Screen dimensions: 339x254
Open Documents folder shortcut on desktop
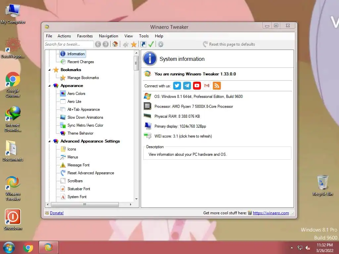pyautogui.click(x=13, y=151)
